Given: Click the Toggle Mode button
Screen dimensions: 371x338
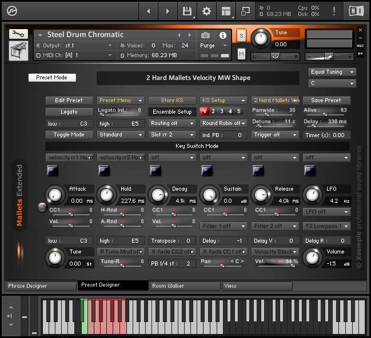Looking at the screenshot, I should 69,135.
